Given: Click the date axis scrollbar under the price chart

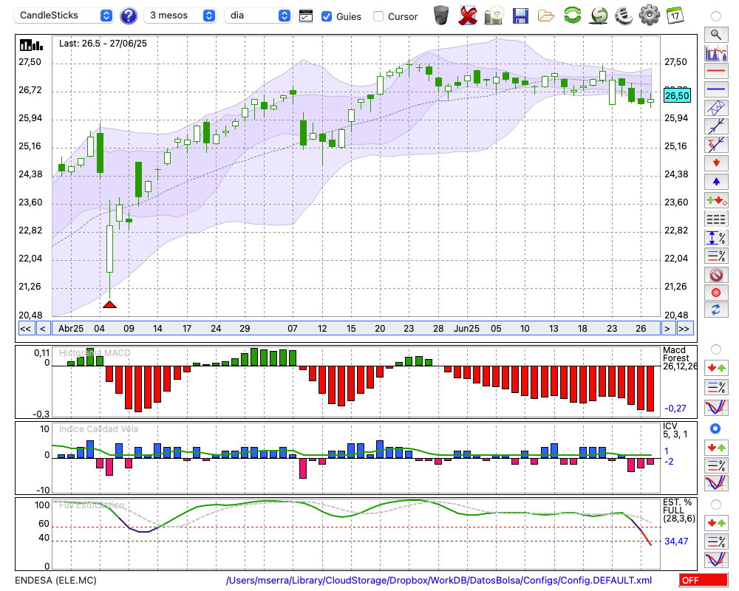Looking at the screenshot, I should 356,329.
